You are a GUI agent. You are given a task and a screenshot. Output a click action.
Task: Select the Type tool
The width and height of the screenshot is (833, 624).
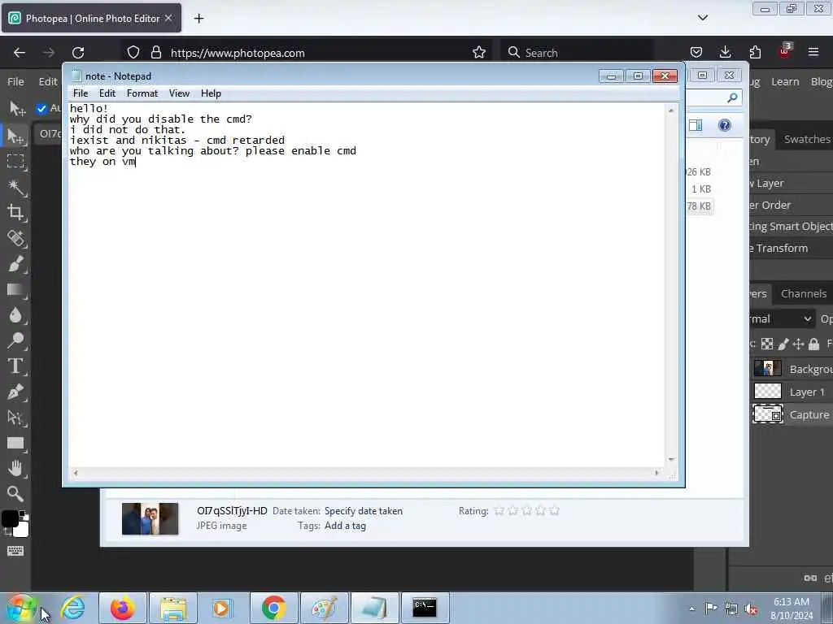point(15,366)
